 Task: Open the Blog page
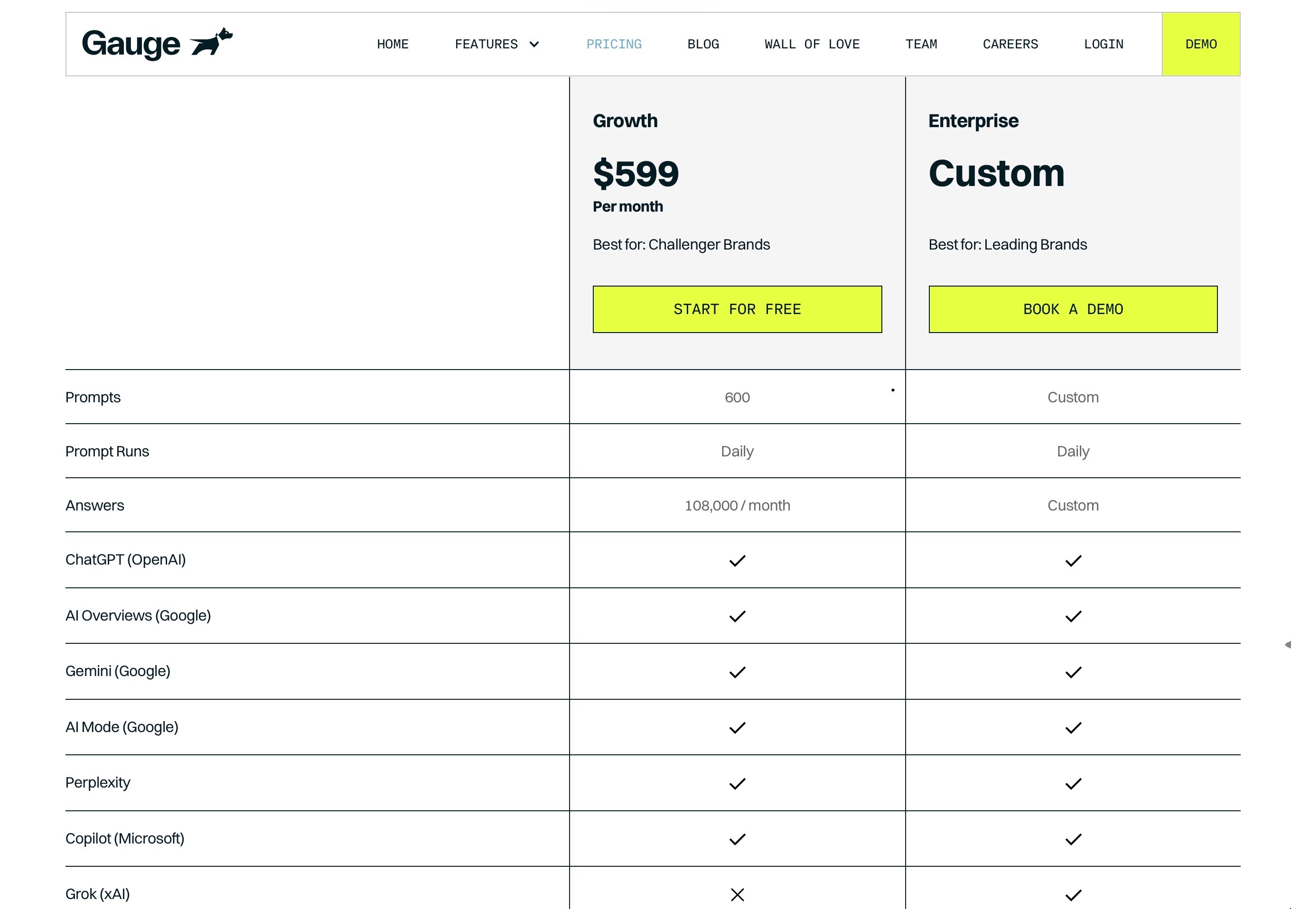click(703, 45)
